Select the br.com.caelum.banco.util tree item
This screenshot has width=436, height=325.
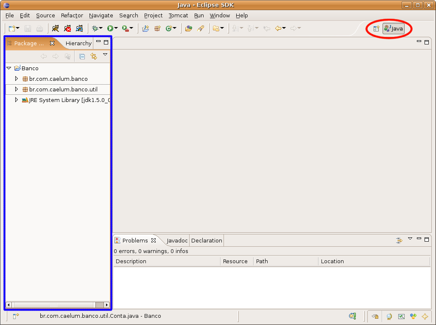pyautogui.click(x=63, y=89)
